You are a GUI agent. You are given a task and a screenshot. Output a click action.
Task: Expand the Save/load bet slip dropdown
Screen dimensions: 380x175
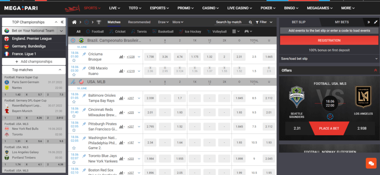(330, 59)
